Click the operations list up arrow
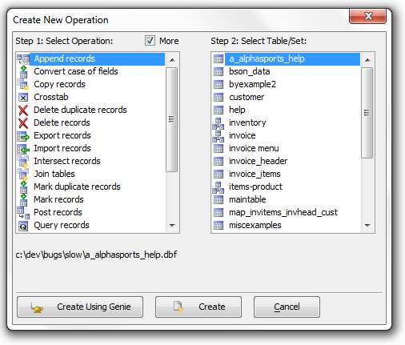 [172, 60]
